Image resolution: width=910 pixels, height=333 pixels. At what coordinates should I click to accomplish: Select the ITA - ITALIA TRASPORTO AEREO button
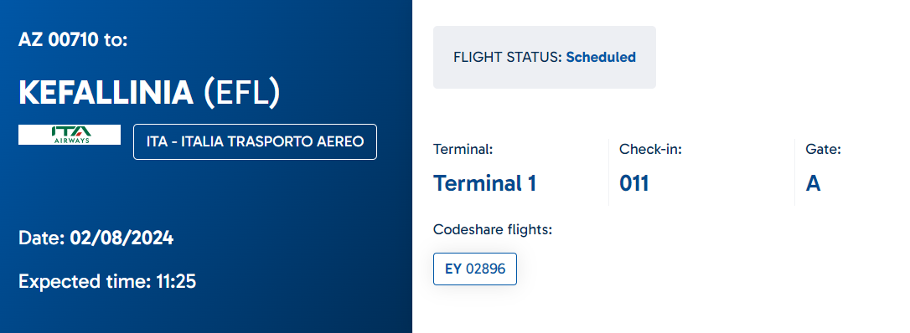click(x=255, y=141)
